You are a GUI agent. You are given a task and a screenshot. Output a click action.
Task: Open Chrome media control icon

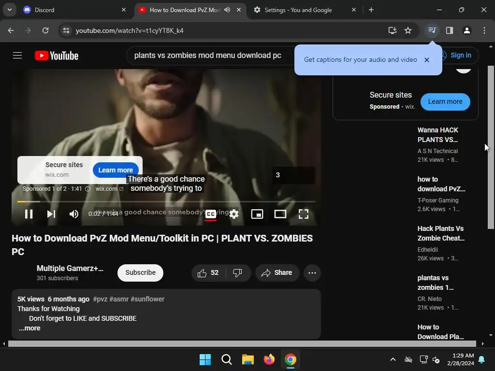[432, 30]
